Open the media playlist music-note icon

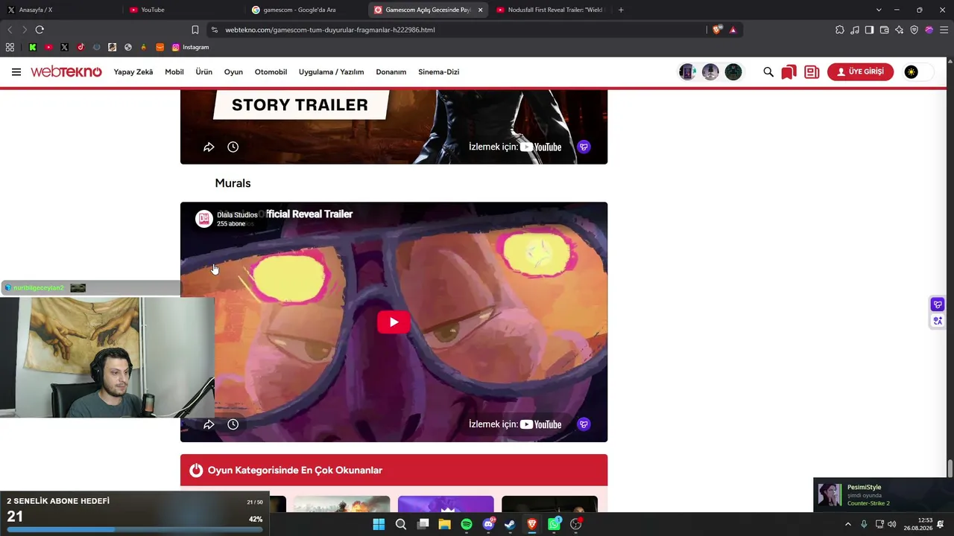[x=855, y=30]
